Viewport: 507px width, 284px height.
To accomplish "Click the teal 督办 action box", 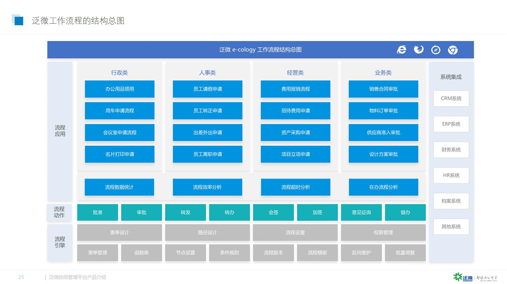I will coord(405,213).
